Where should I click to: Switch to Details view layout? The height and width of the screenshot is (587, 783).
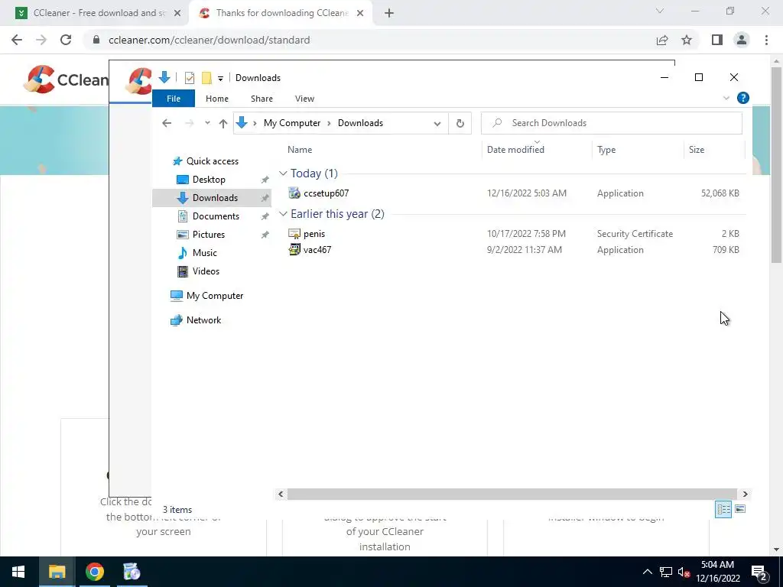tap(723, 509)
